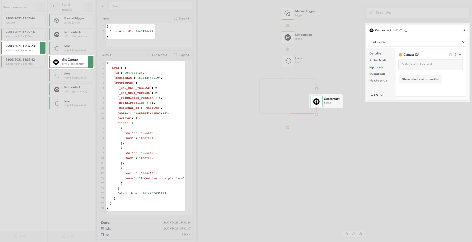The width and height of the screenshot is (472, 242).
Task: Click the zoom in magnifier icon
Action: [x=361, y=234]
